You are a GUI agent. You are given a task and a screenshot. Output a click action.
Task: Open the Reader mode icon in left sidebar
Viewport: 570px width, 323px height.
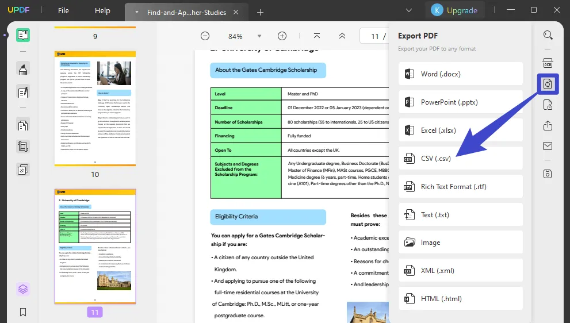[23, 35]
